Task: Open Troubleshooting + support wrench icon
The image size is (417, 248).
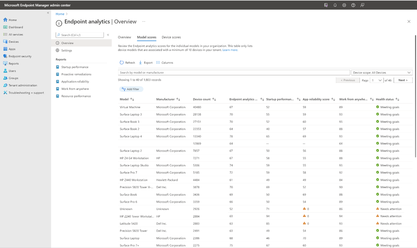Action: click(5, 93)
